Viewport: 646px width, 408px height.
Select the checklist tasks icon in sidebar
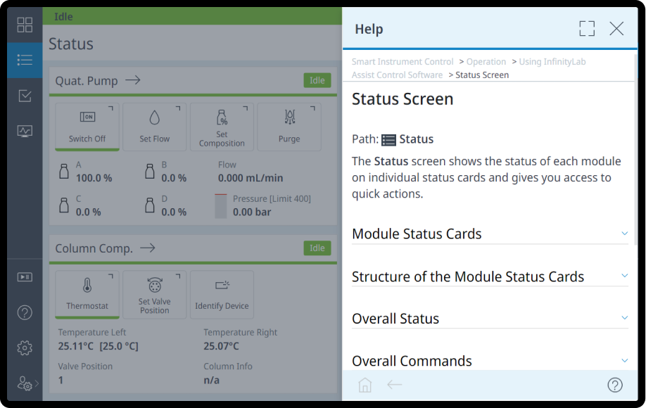[25, 96]
